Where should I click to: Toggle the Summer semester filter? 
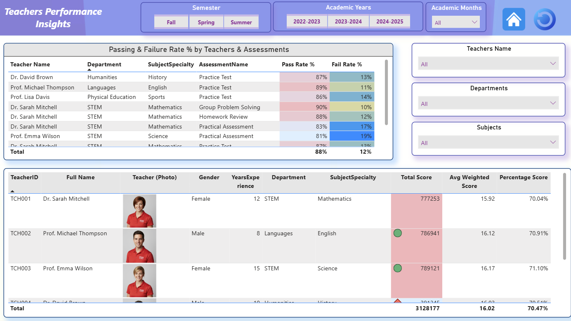[241, 22]
